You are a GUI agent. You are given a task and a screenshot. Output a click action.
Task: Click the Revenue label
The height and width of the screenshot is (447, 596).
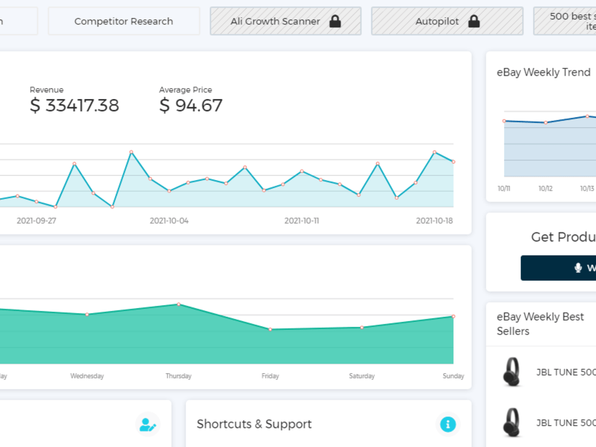(x=46, y=90)
